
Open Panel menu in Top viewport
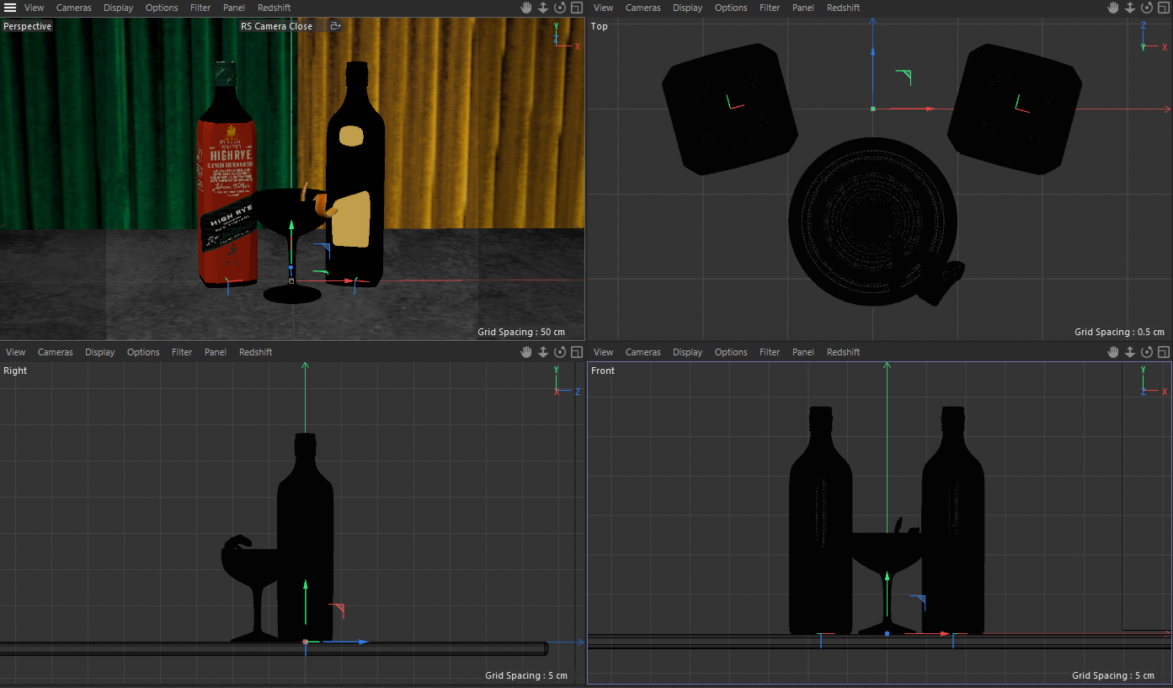tap(803, 8)
